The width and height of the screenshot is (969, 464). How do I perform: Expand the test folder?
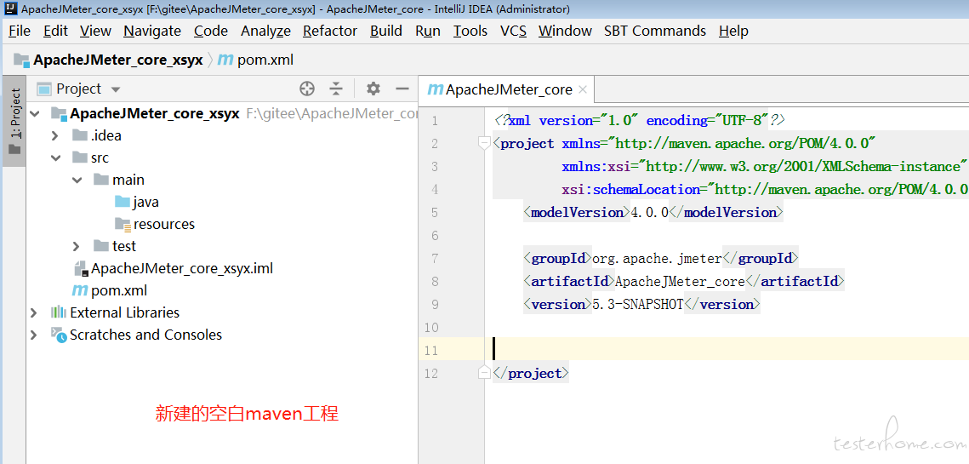click(76, 246)
